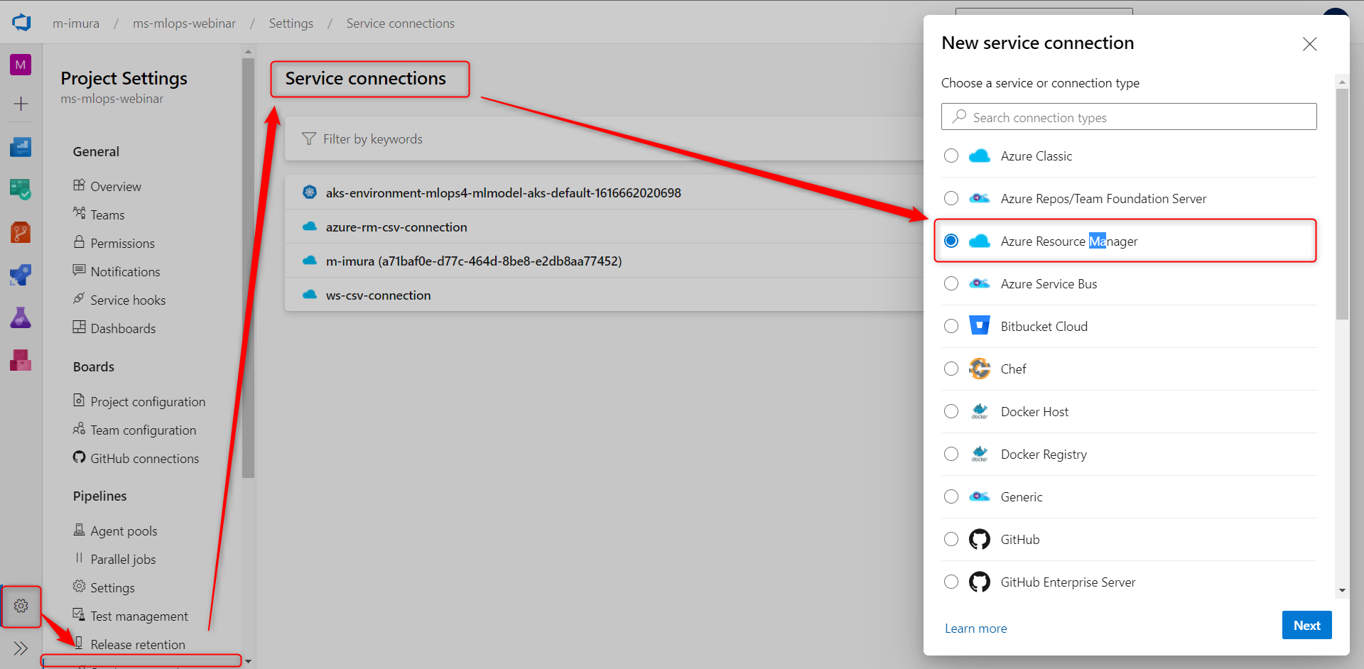This screenshot has height=669, width=1364.
Task: Click the Kubernetes icon of aks-environment connection
Action: [310, 192]
